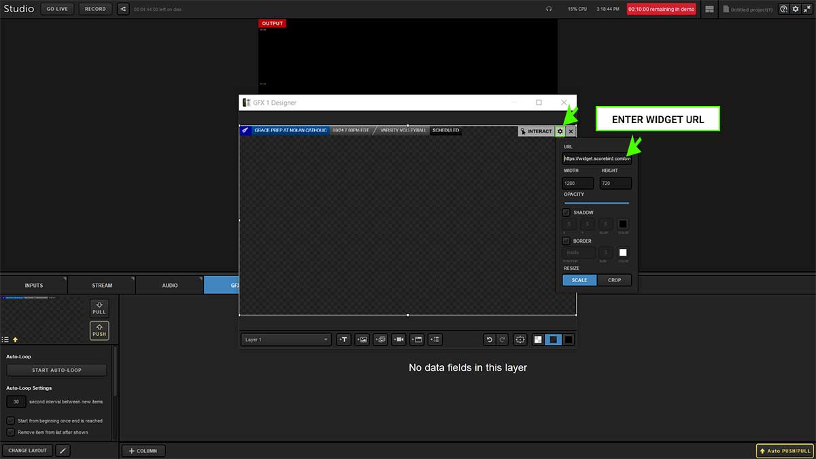Select CROP resize mode
Screen dimensions: 816x459
pyautogui.click(x=615, y=280)
